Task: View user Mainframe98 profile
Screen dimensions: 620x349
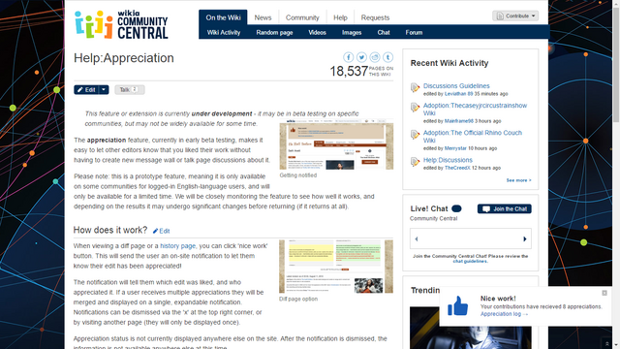Action: (458, 121)
